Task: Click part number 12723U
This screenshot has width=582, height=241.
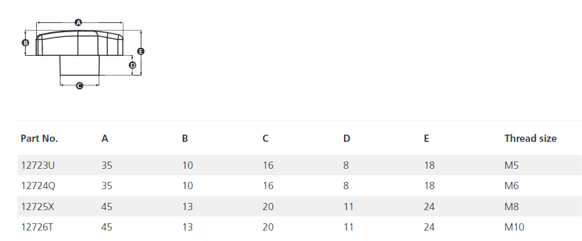Action: 37,165
